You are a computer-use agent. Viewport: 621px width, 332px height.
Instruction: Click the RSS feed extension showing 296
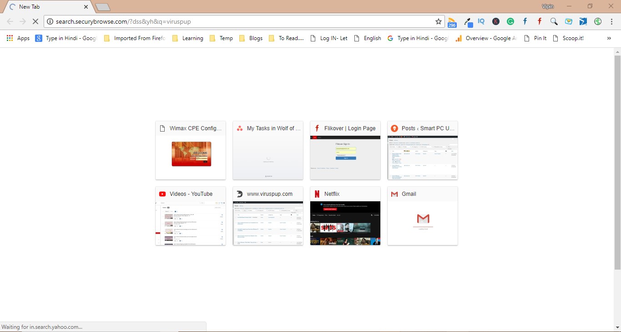point(452,21)
